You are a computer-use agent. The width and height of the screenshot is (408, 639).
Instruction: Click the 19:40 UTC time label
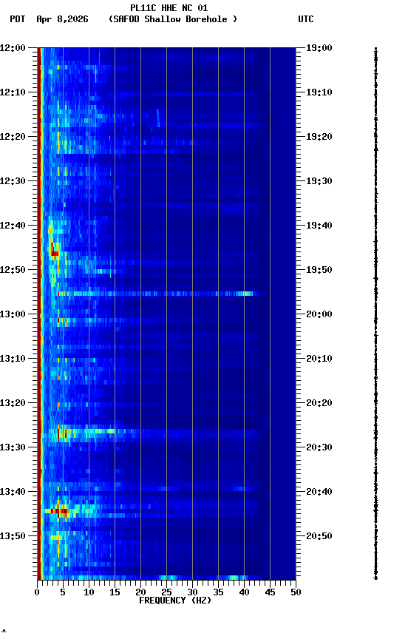[319, 226]
